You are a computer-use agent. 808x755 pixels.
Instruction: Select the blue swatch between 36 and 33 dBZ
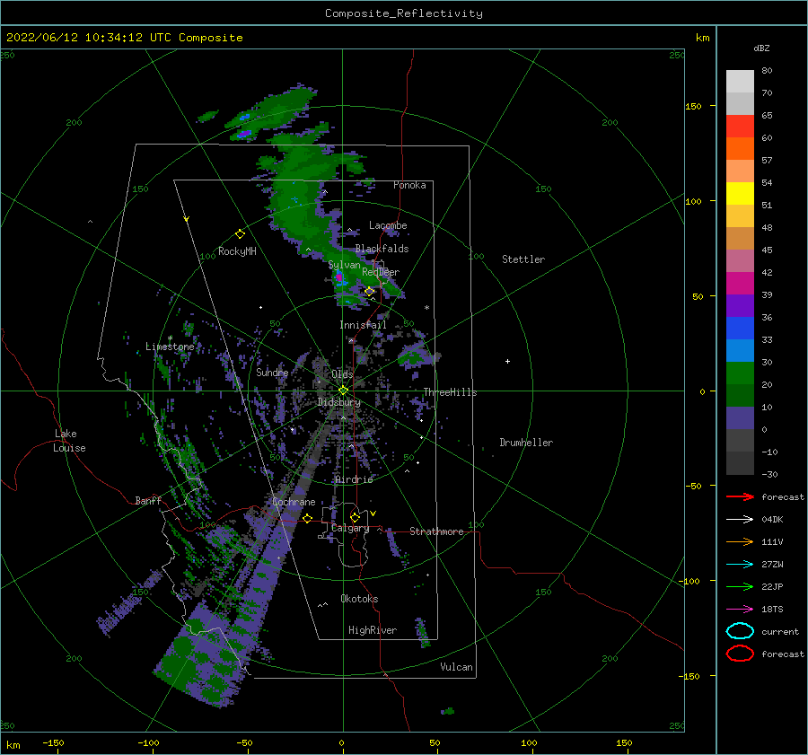[x=740, y=329]
